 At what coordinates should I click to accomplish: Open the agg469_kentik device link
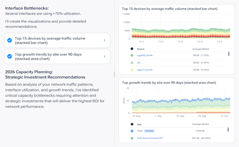pos(145,55)
